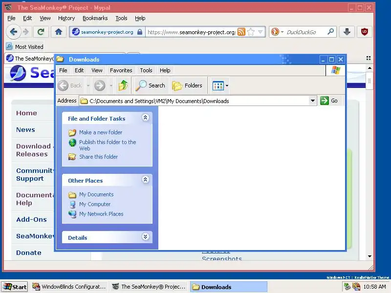Toggle the Folders pane in Explorer
The height and width of the screenshot is (293, 391).
tap(187, 85)
